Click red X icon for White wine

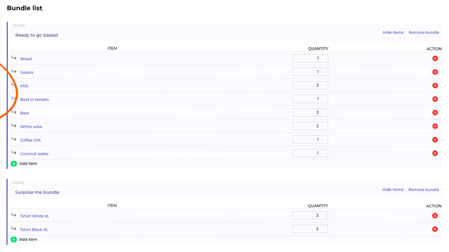[x=435, y=126]
